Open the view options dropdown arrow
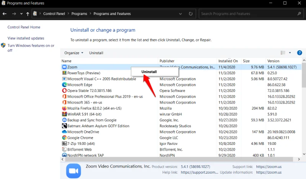Viewport: 306px width, 179px height. pyautogui.click(x=290, y=53)
